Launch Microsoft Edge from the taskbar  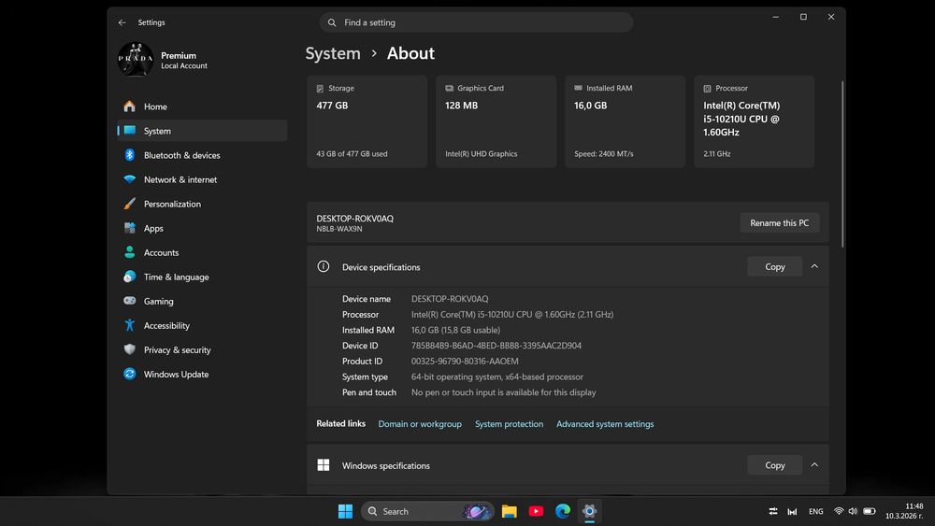[562, 511]
